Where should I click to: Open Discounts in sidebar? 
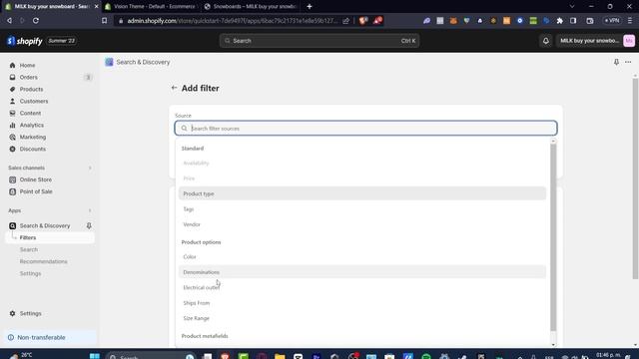[33, 149]
